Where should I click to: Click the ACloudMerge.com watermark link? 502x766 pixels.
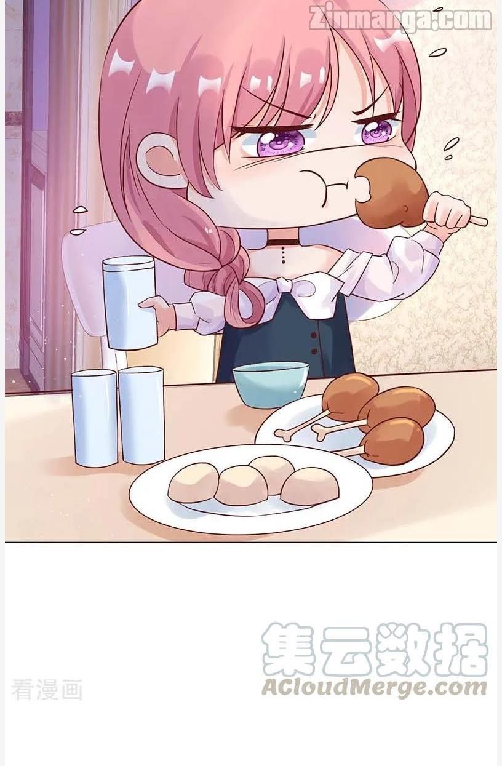pos(374,687)
